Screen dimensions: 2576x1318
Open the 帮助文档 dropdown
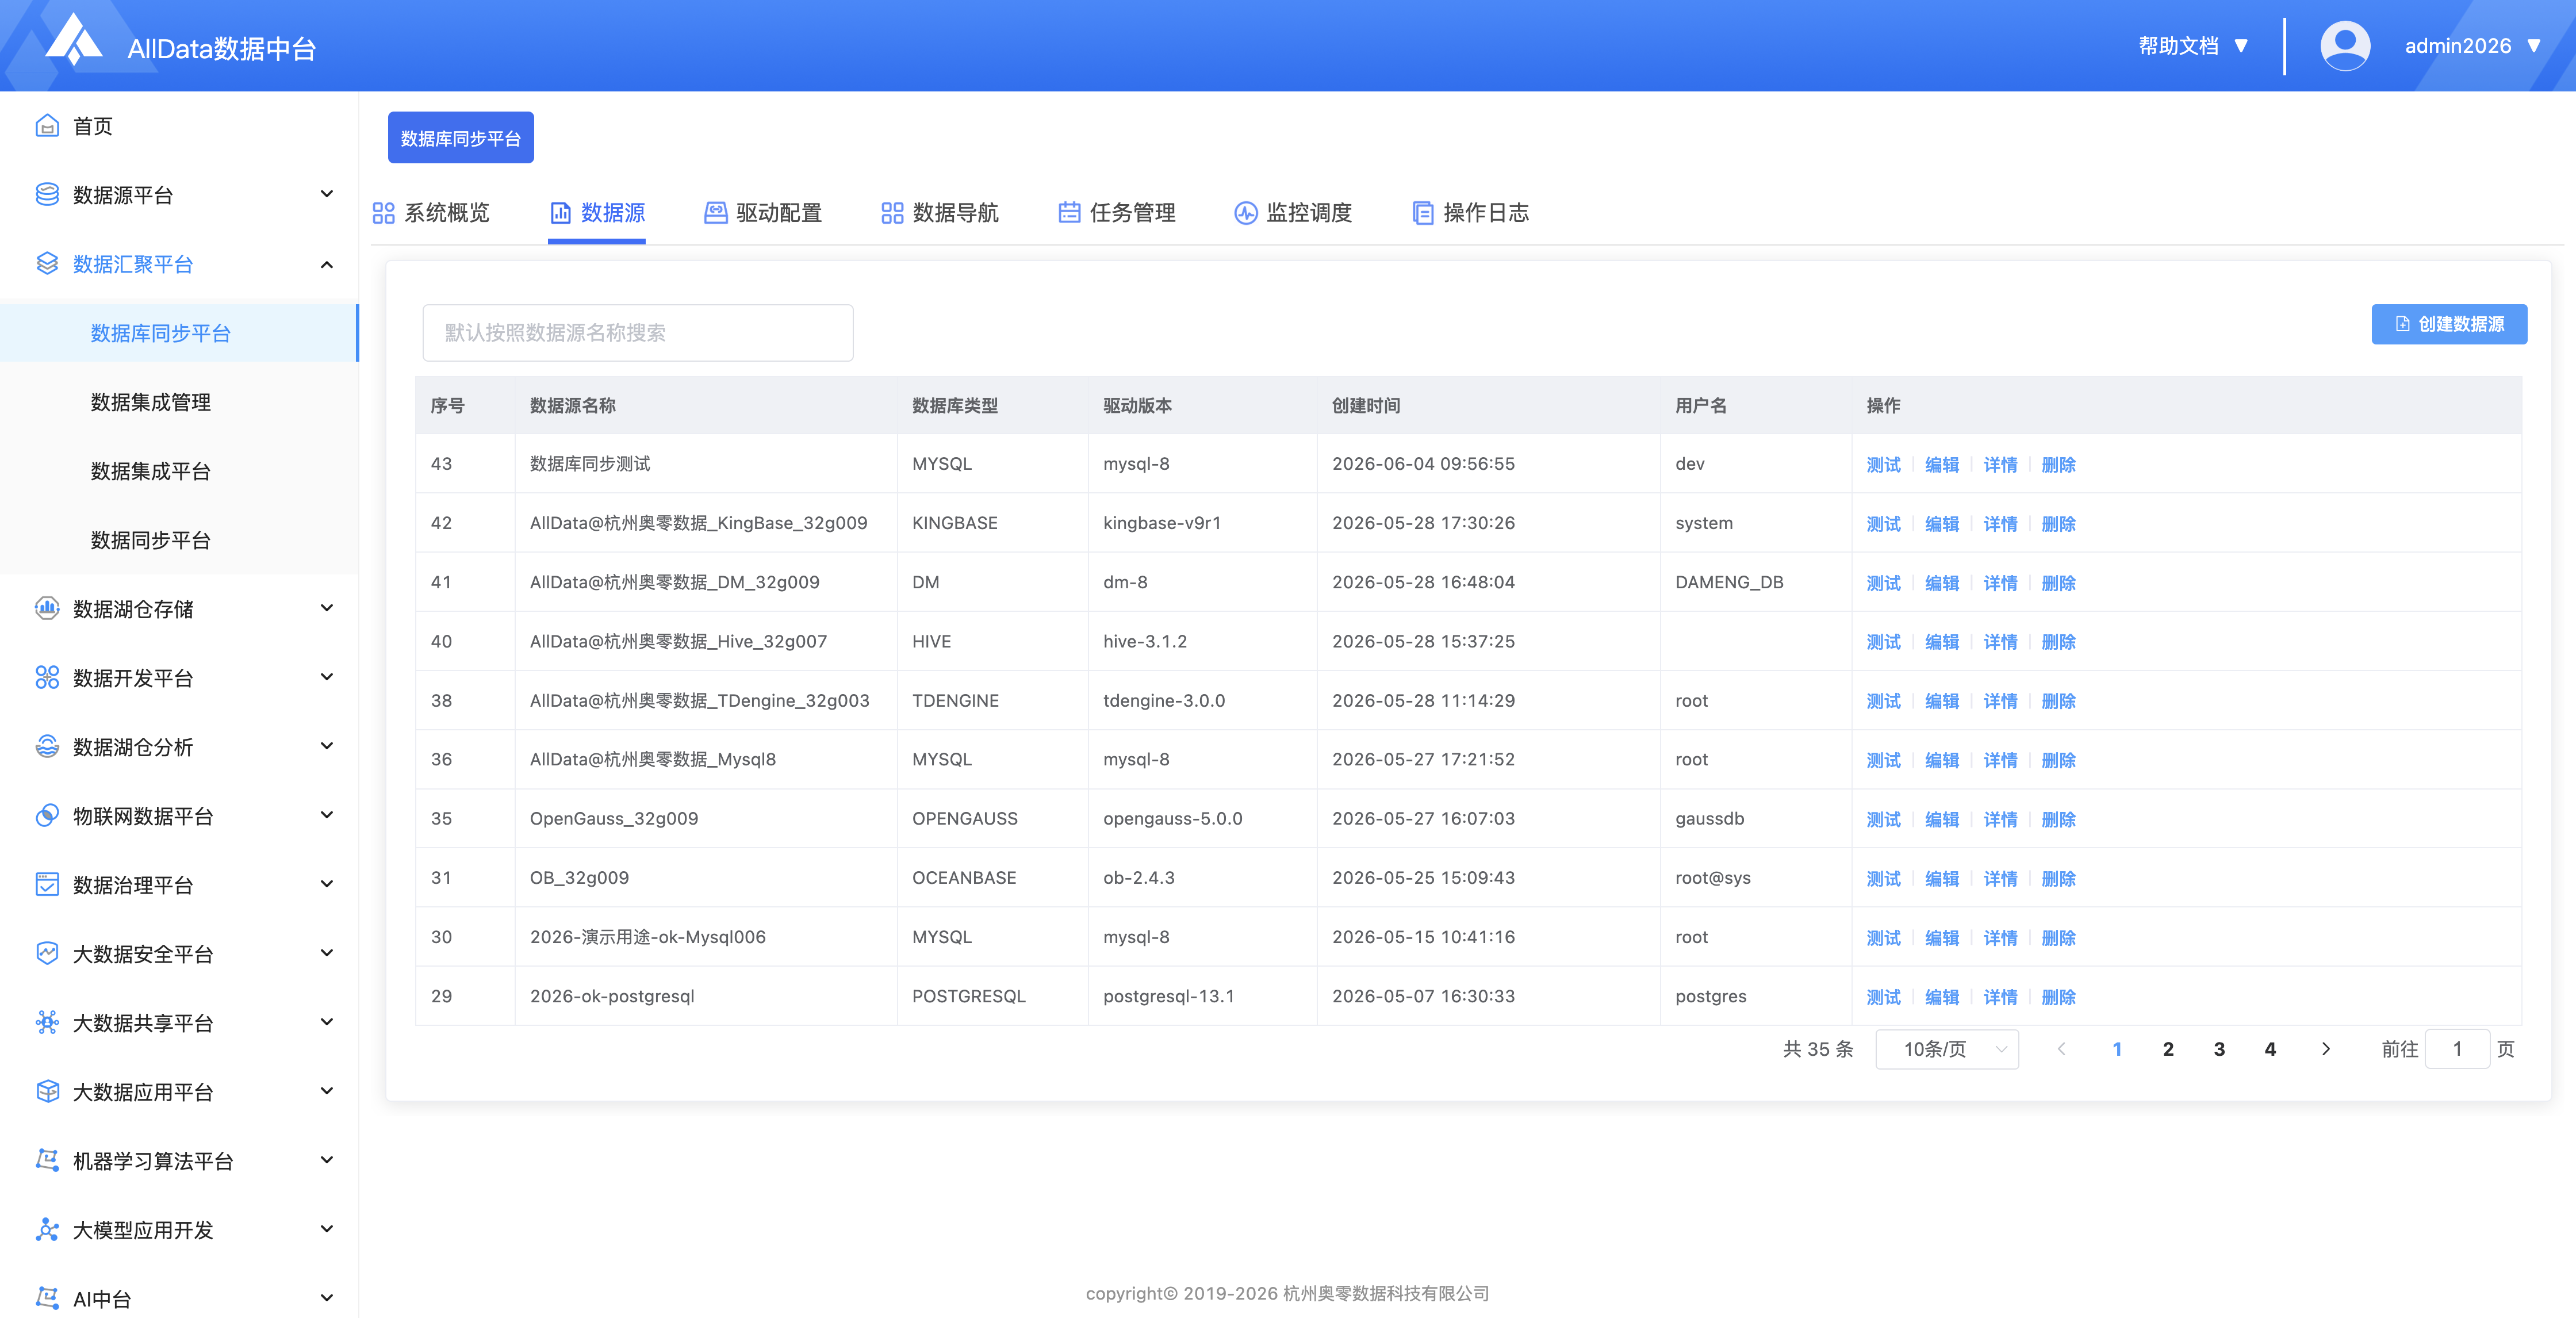2193,46
